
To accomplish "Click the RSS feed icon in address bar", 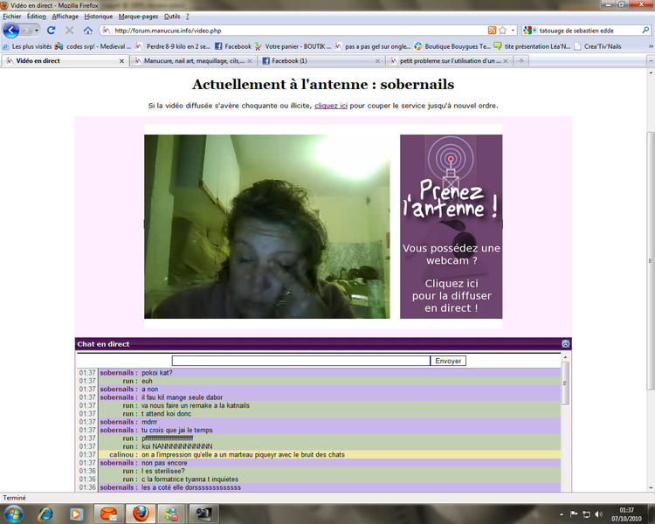I will [x=492, y=30].
